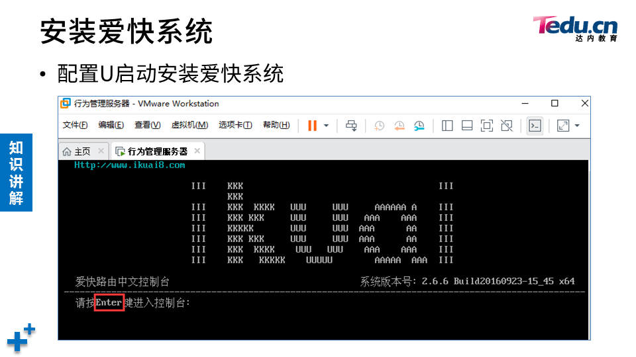Open the 文件(F) menu
This screenshot has width=636, height=357.
pos(75,125)
